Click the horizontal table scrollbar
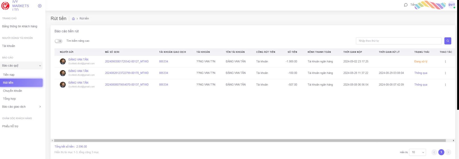 click(x=250, y=140)
